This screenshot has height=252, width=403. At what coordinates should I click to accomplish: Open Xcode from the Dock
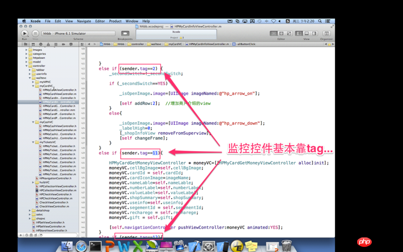[x=194, y=246]
